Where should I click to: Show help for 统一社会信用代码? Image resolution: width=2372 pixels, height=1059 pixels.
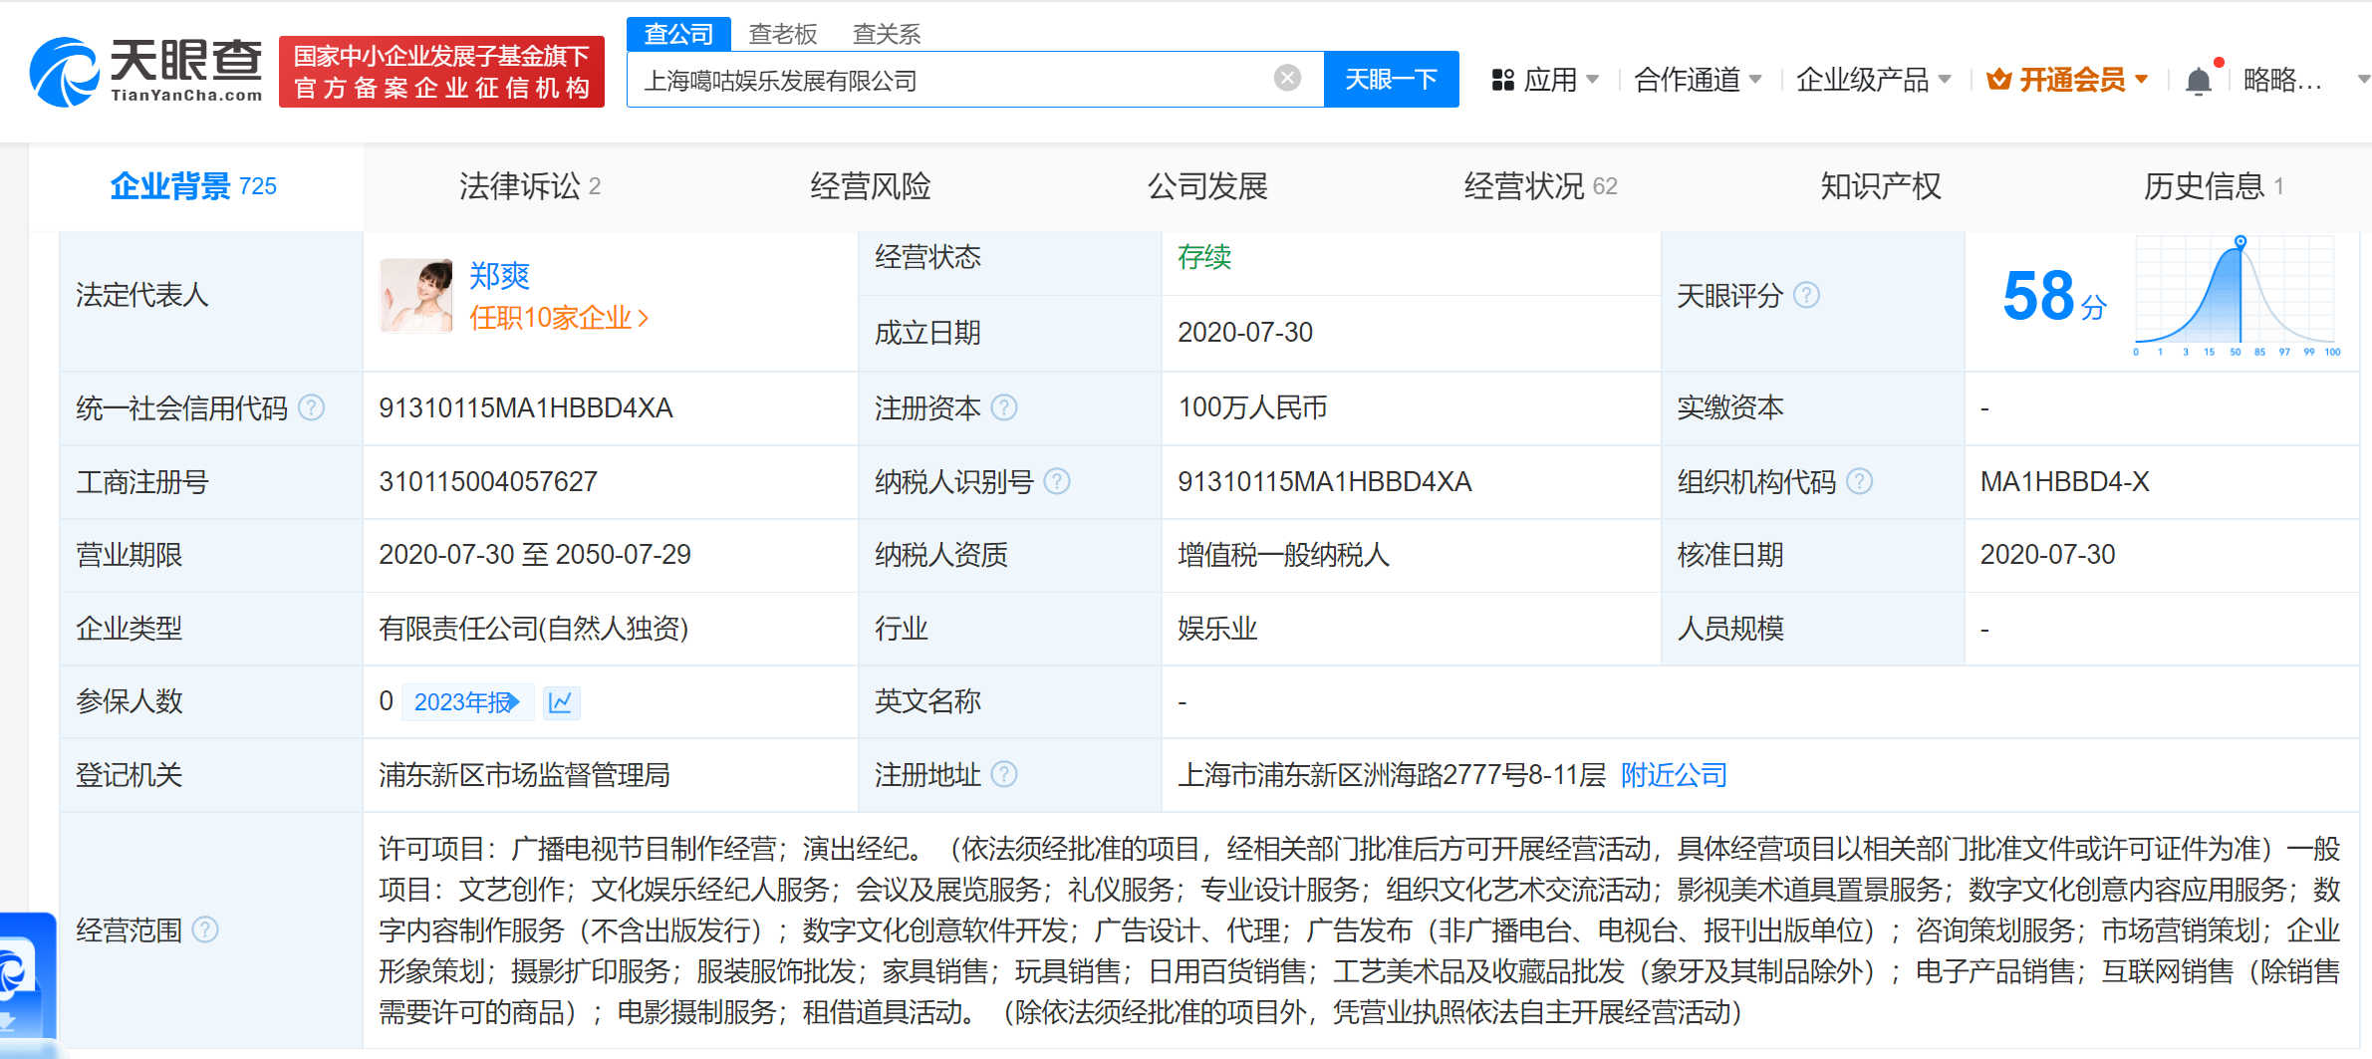coord(312,407)
